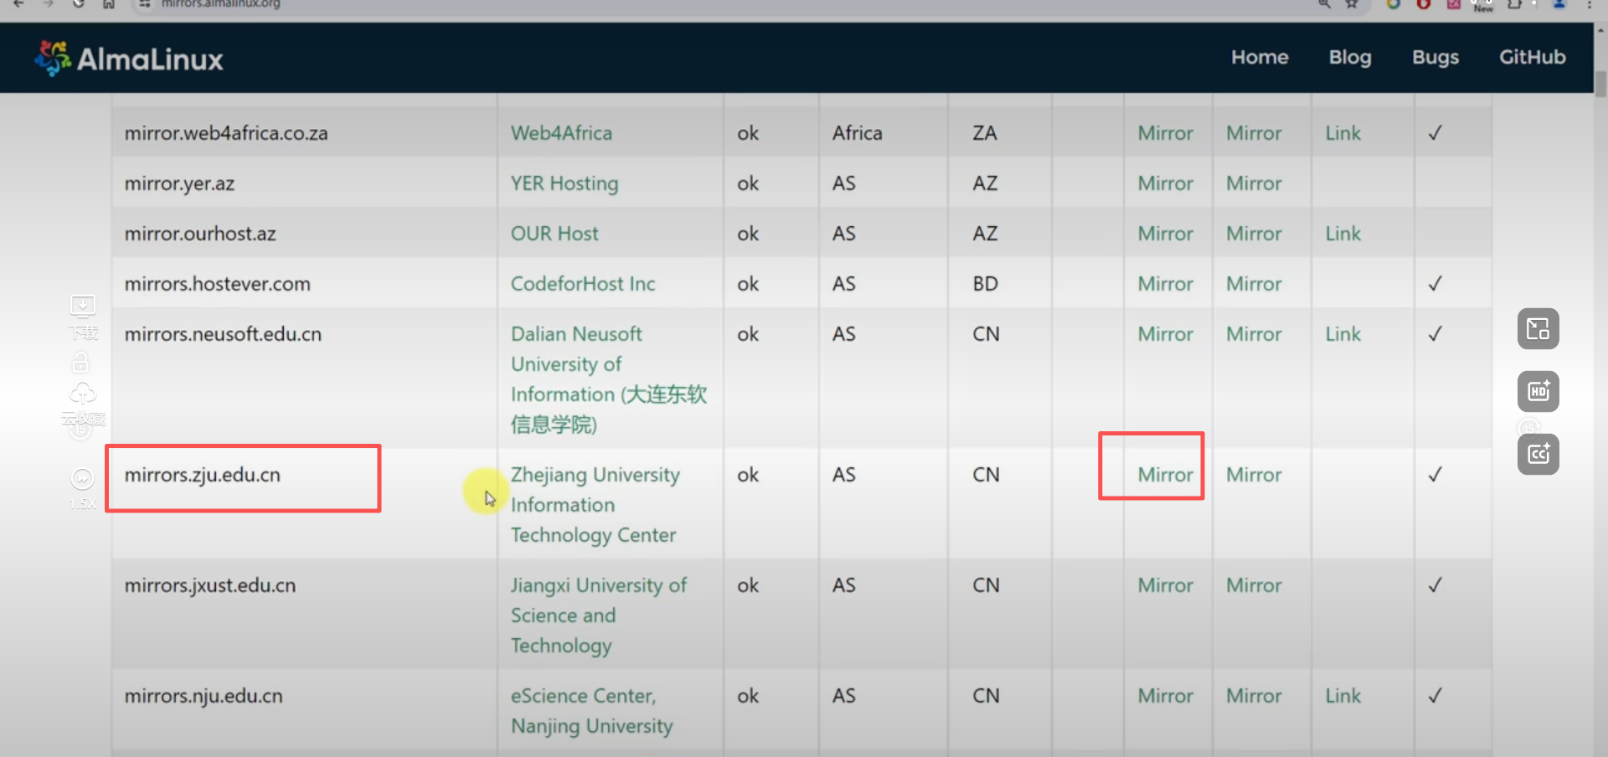Click the checkmark in mirrors.jxust.edu.cn row
1608x757 pixels.
[1435, 585]
